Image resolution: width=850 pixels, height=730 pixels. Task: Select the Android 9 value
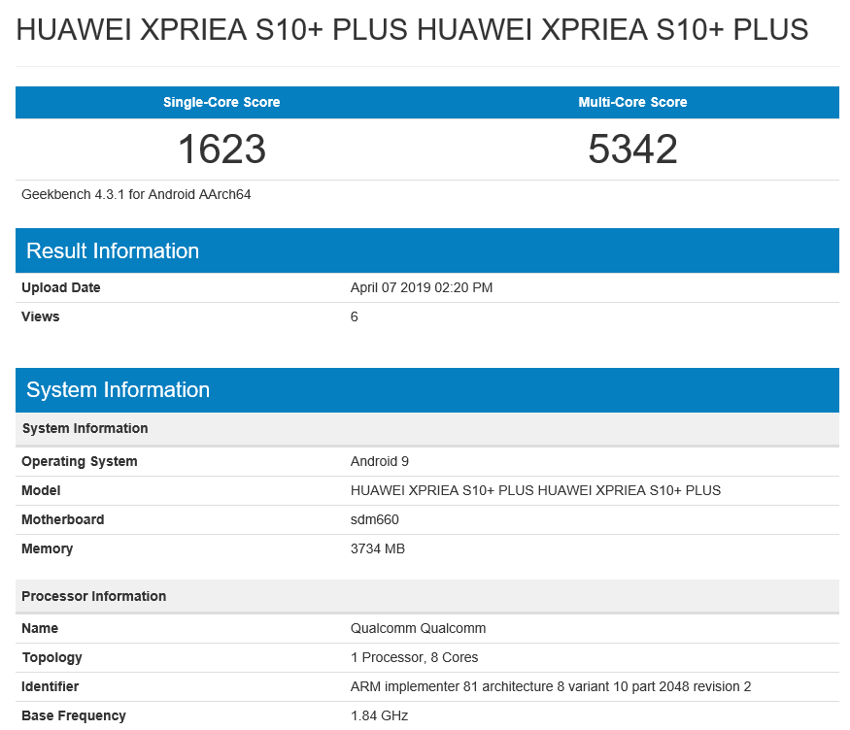coord(380,461)
